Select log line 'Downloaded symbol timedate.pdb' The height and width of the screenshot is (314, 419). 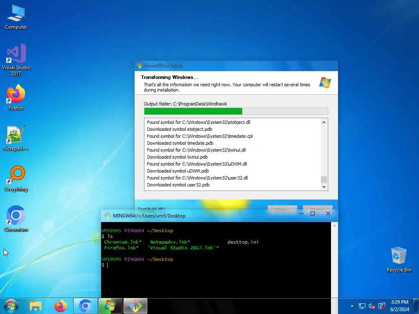pyautogui.click(x=180, y=143)
